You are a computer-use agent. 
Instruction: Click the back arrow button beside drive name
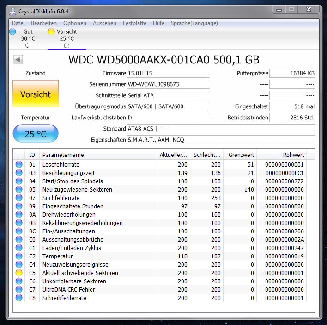coord(18,60)
